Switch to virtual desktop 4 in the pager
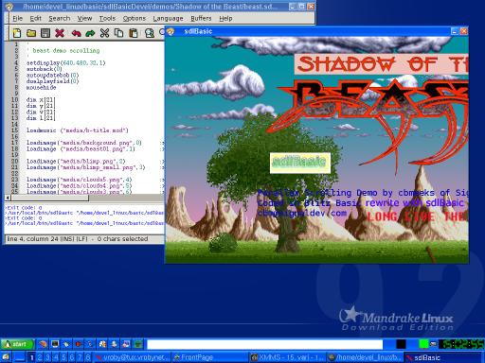Viewport: 485px width, 363px height. 56,357
